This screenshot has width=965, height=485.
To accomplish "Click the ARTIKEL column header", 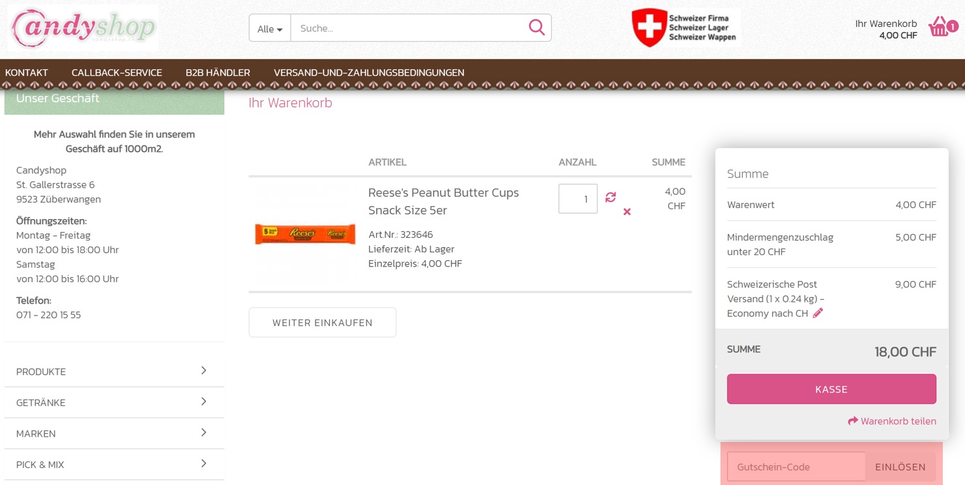I will click(387, 162).
